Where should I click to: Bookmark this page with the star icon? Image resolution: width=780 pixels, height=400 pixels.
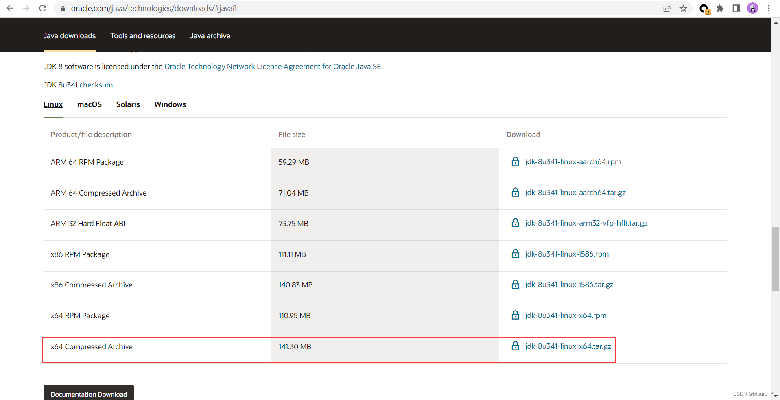[684, 8]
